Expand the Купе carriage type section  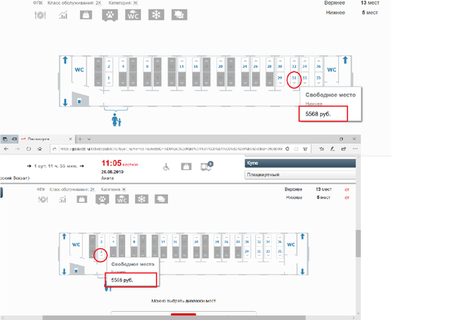[x=300, y=163]
